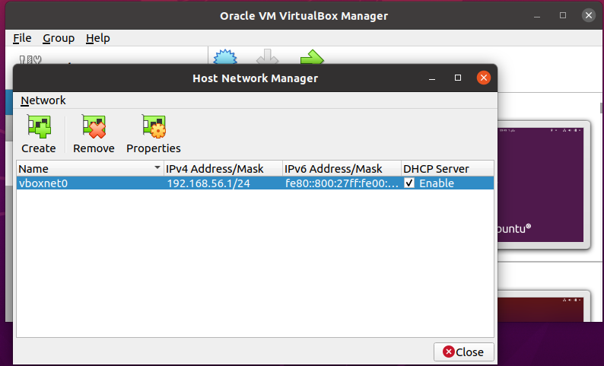Image resolution: width=604 pixels, height=366 pixels.
Task: Minimize the Oracle VM VirtualBox Manager window
Action: pos(537,16)
